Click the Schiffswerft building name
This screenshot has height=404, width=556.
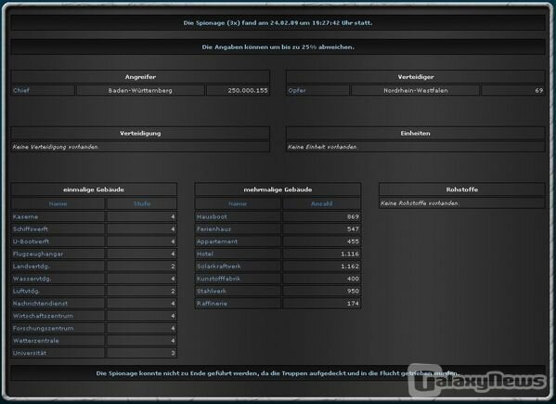click(31, 229)
